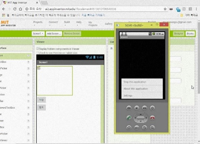The height and width of the screenshot is (144, 200).
Task: Click the Remove Screen button
Action: point(72,33)
